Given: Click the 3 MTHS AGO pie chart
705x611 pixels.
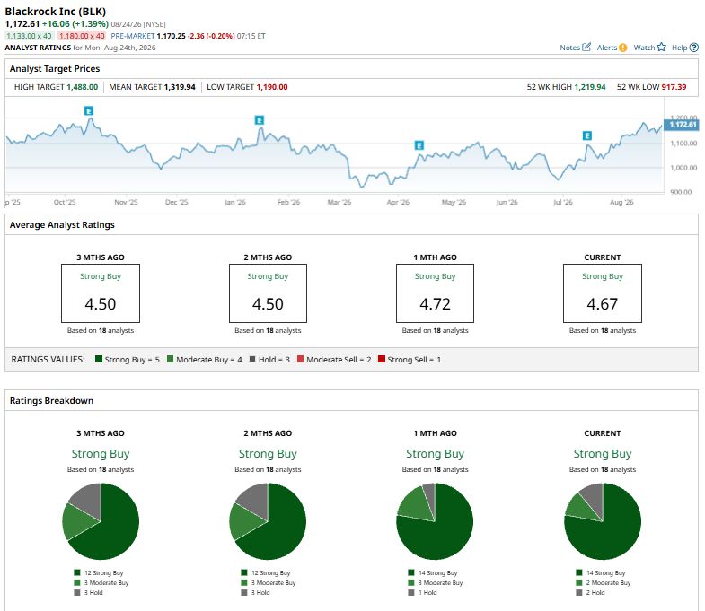Looking at the screenshot, I should coord(101,521).
